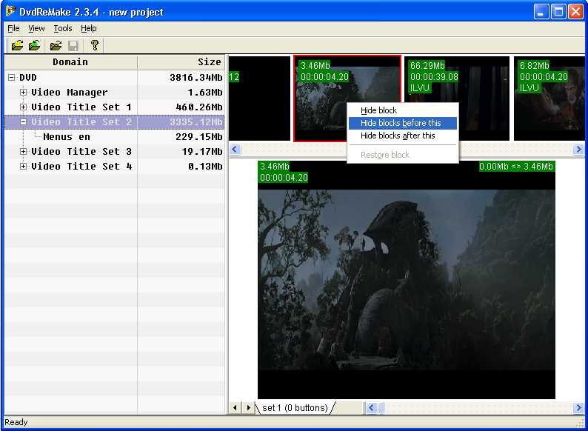Click the next tab arrow below preview
The height and width of the screenshot is (431, 588).
pyautogui.click(x=248, y=408)
